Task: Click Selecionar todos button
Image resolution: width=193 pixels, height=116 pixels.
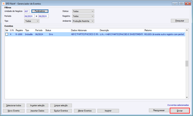Action: click(14, 106)
